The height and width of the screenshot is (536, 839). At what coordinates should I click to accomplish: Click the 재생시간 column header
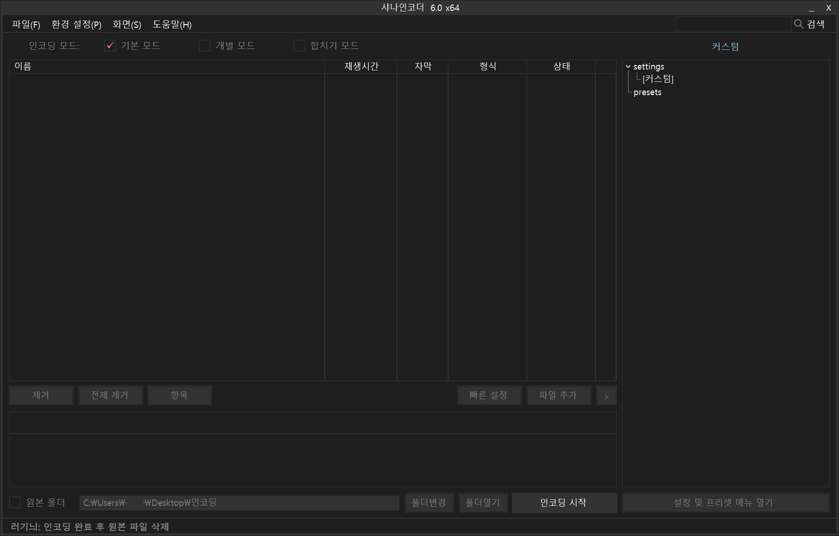(361, 66)
